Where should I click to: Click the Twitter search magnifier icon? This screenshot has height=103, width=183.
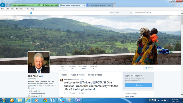pyautogui.click(x=131, y=13)
